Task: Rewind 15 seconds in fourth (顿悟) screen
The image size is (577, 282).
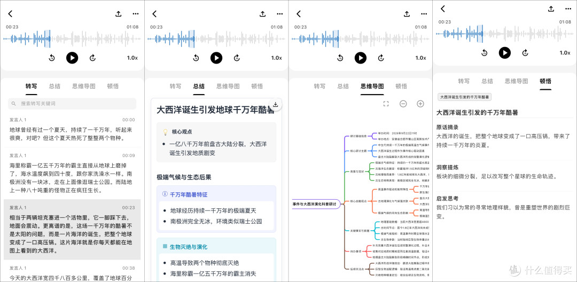Action: 484,52
